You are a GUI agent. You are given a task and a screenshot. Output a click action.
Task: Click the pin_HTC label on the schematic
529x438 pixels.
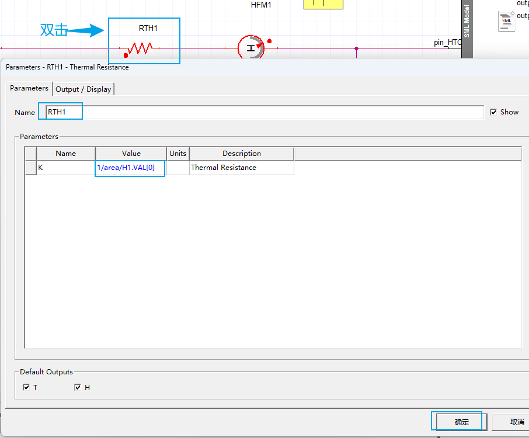[x=447, y=42]
